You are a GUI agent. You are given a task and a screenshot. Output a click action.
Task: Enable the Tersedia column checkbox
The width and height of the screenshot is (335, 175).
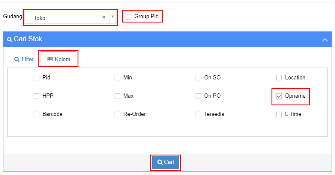click(x=198, y=114)
